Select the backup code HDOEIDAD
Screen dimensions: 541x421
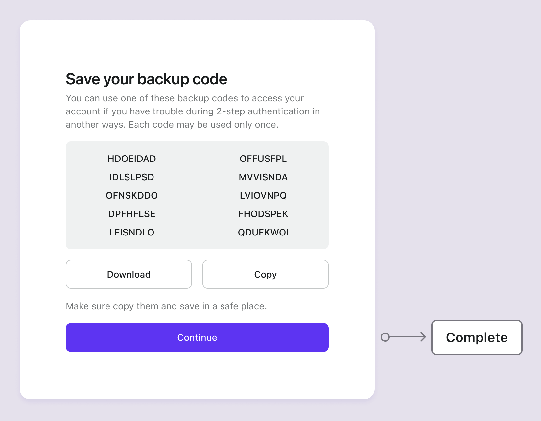pyautogui.click(x=132, y=159)
